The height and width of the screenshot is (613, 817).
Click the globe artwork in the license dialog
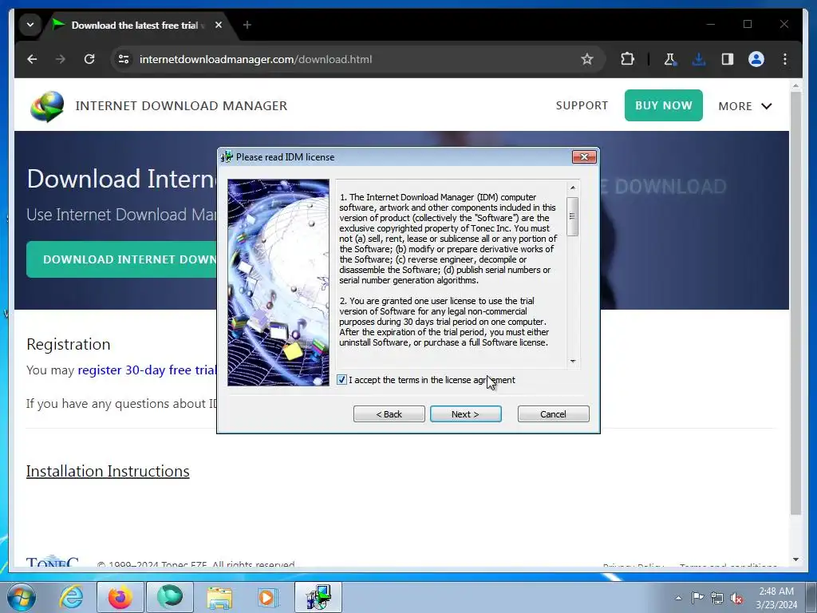point(278,283)
